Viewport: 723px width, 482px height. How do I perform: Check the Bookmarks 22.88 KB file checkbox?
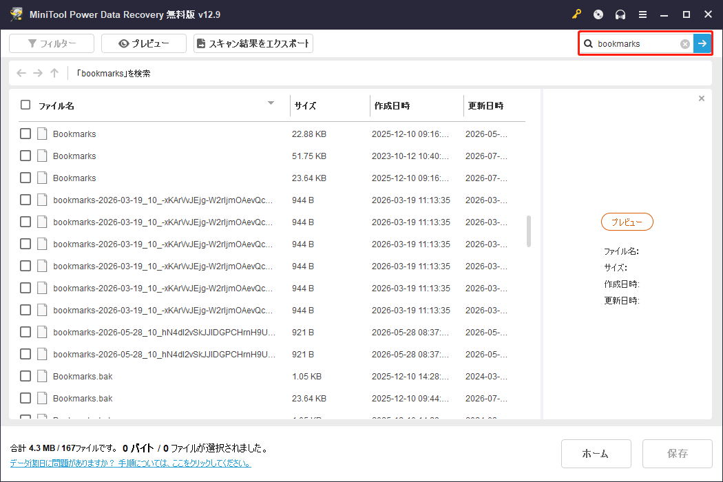(25, 134)
